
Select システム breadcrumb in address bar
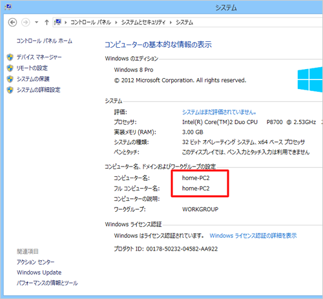(184, 22)
